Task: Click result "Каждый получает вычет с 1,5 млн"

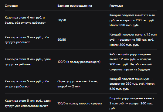Action: pyautogui.click(x=133, y=35)
